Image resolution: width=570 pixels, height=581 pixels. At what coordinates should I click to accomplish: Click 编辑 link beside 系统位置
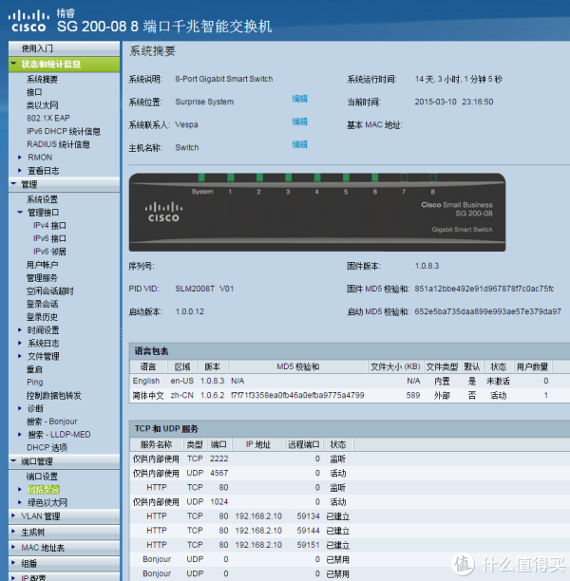[299, 99]
